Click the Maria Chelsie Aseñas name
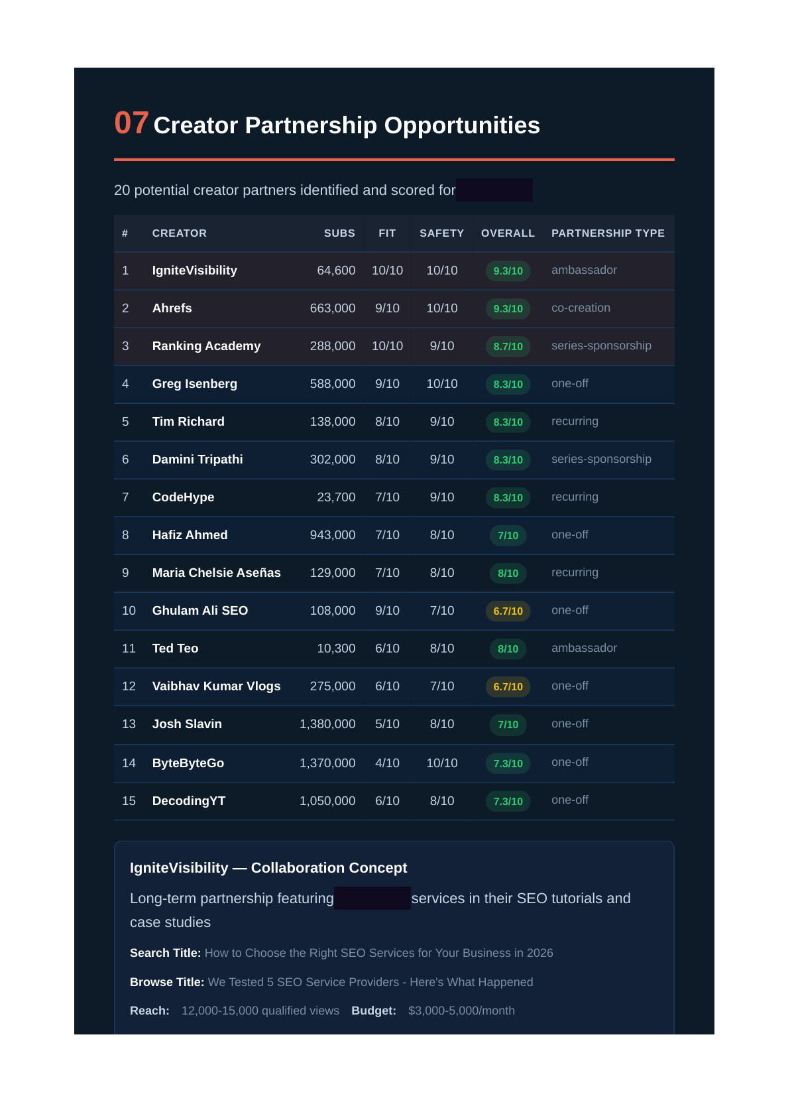Screen dimensions: 790x1118 click(216, 573)
